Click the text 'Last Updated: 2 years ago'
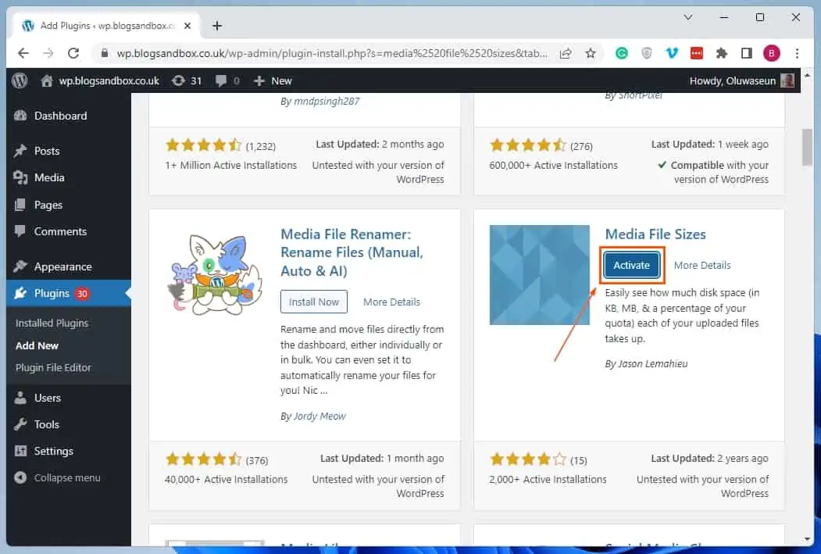 pos(709,458)
